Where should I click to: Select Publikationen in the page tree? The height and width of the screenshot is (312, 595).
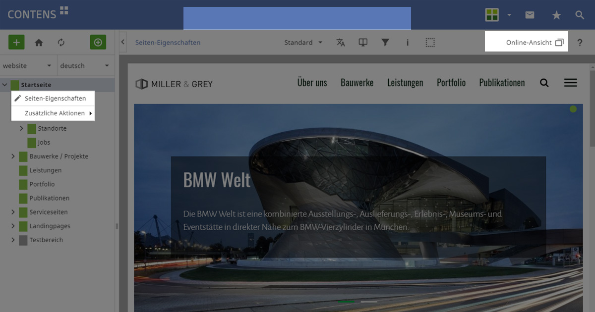pyautogui.click(x=50, y=198)
